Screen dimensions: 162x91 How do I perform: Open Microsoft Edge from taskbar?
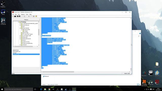[x=41, y=89]
